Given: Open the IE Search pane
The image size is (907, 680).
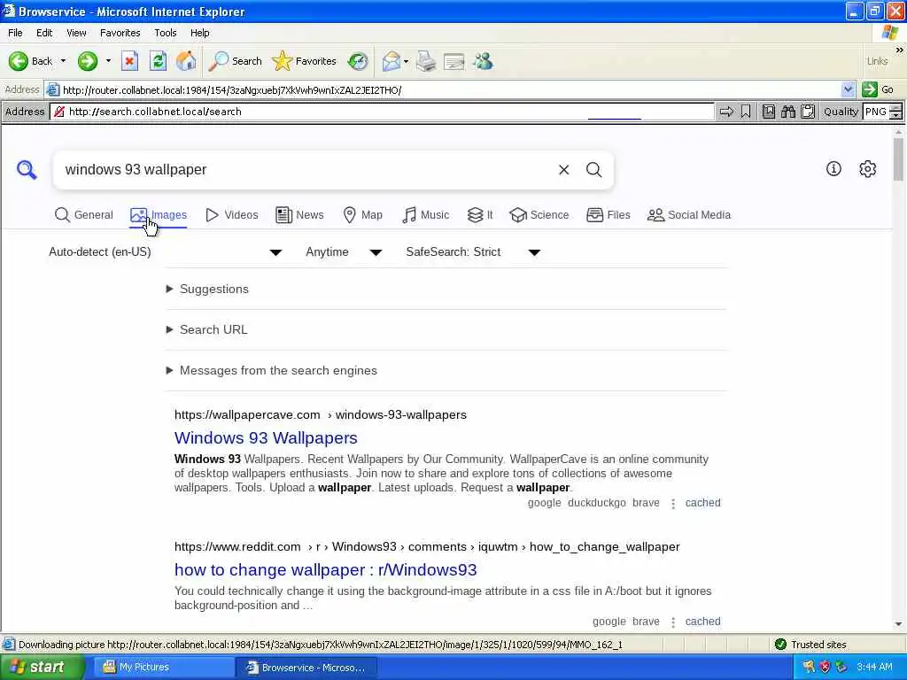Looking at the screenshot, I should (235, 61).
